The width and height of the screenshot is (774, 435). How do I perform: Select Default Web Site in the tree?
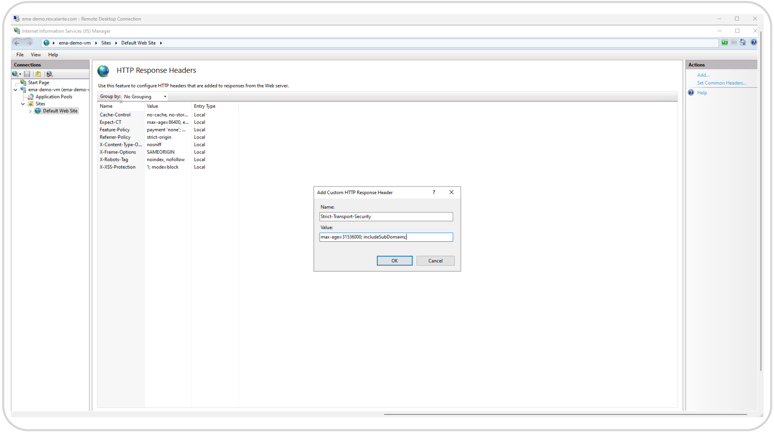click(60, 111)
